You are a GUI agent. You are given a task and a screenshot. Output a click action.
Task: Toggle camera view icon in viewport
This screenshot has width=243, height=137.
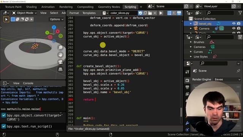point(60,62)
